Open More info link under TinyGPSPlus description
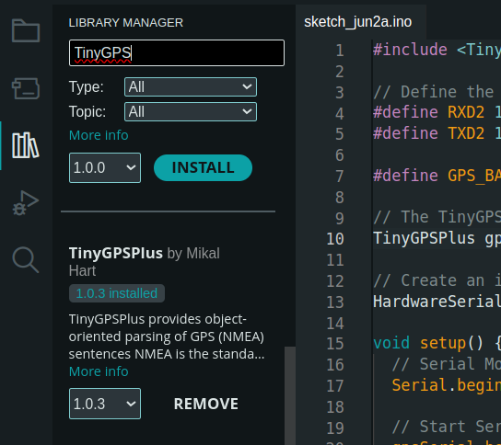501x445 pixels. pyautogui.click(x=99, y=371)
